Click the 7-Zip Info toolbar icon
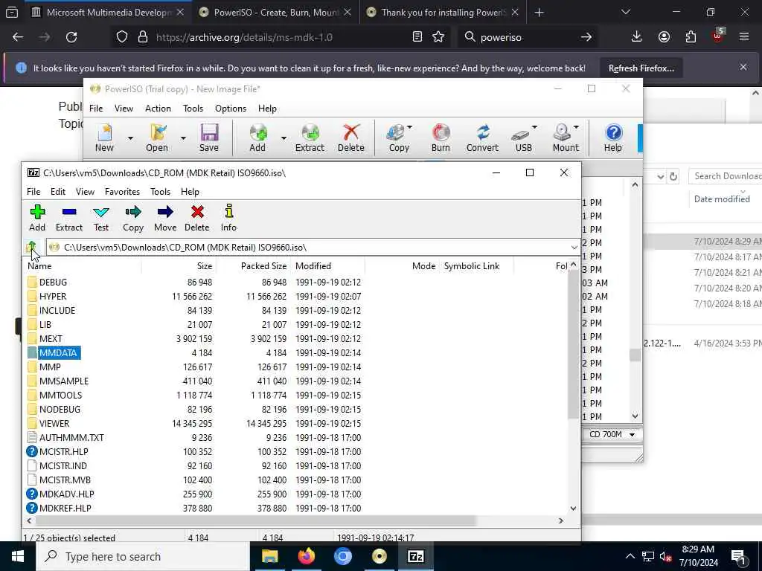This screenshot has height=571, width=762. point(228,217)
